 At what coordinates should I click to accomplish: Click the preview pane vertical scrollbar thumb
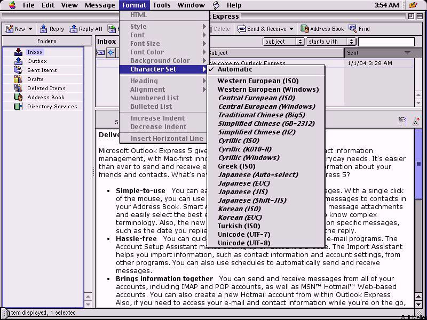point(418,164)
